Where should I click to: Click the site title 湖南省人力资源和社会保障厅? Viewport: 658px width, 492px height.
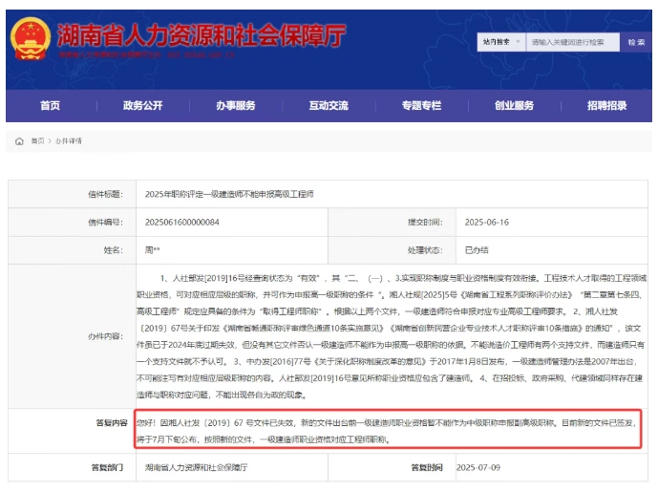[x=201, y=38]
